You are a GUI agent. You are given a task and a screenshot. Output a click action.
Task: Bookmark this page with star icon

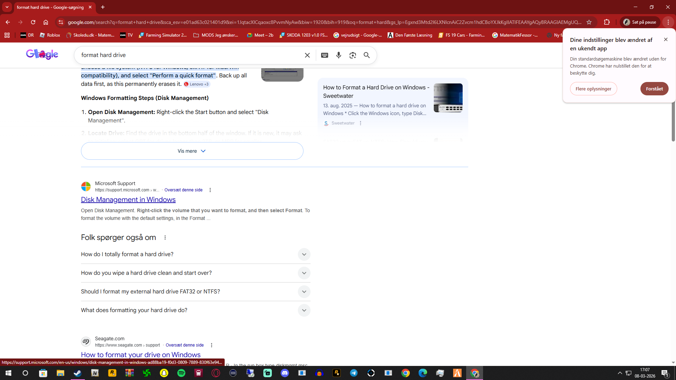coord(589,22)
